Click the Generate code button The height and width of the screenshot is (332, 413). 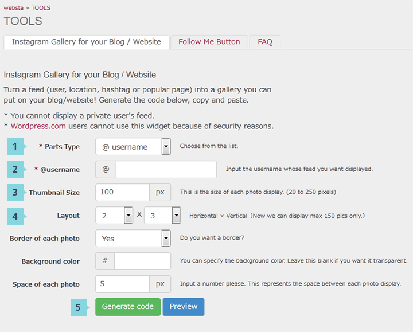tap(128, 307)
